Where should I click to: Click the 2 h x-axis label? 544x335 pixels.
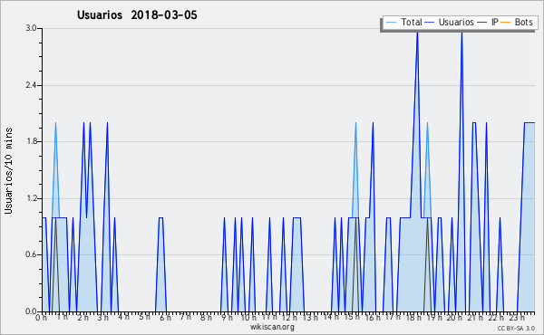83,317
